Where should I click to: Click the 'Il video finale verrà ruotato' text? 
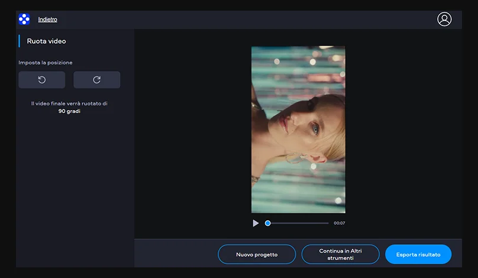(x=69, y=104)
